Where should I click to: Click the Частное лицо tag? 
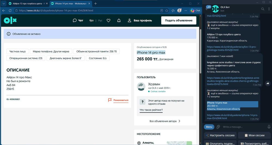(x=17, y=51)
